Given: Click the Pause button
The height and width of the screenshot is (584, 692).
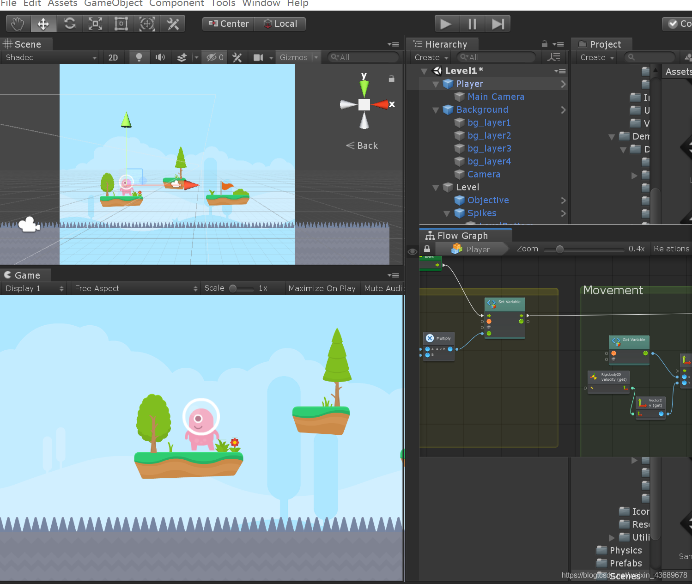Looking at the screenshot, I should click(x=472, y=24).
